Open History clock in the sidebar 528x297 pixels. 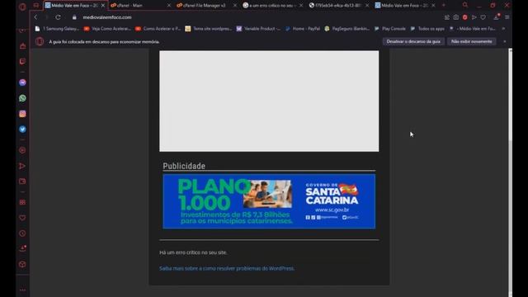[x=22, y=233]
